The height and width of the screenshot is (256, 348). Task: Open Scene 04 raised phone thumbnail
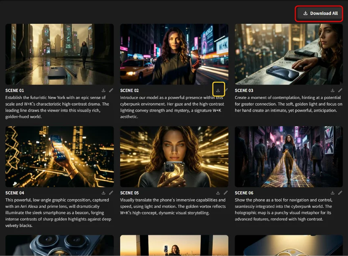pyautogui.click(x=59, y=157)
